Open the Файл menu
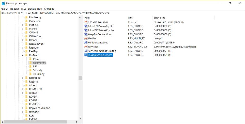The image size is (245, 124). pyautogui.click(x=4, y=9)
